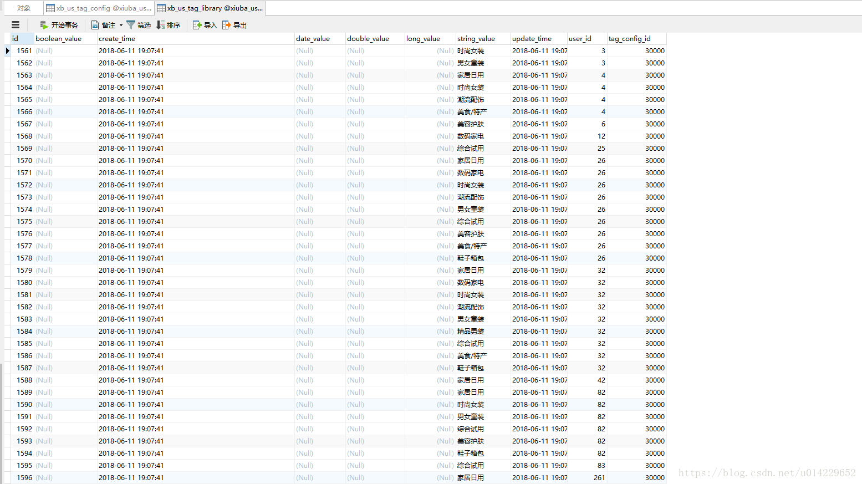
Task: Select the id cell 1584
Action: pos(23,332)
